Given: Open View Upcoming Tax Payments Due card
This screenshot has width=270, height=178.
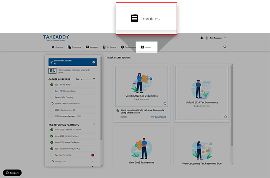Looking at the screenshot, I should pos(202,145).
